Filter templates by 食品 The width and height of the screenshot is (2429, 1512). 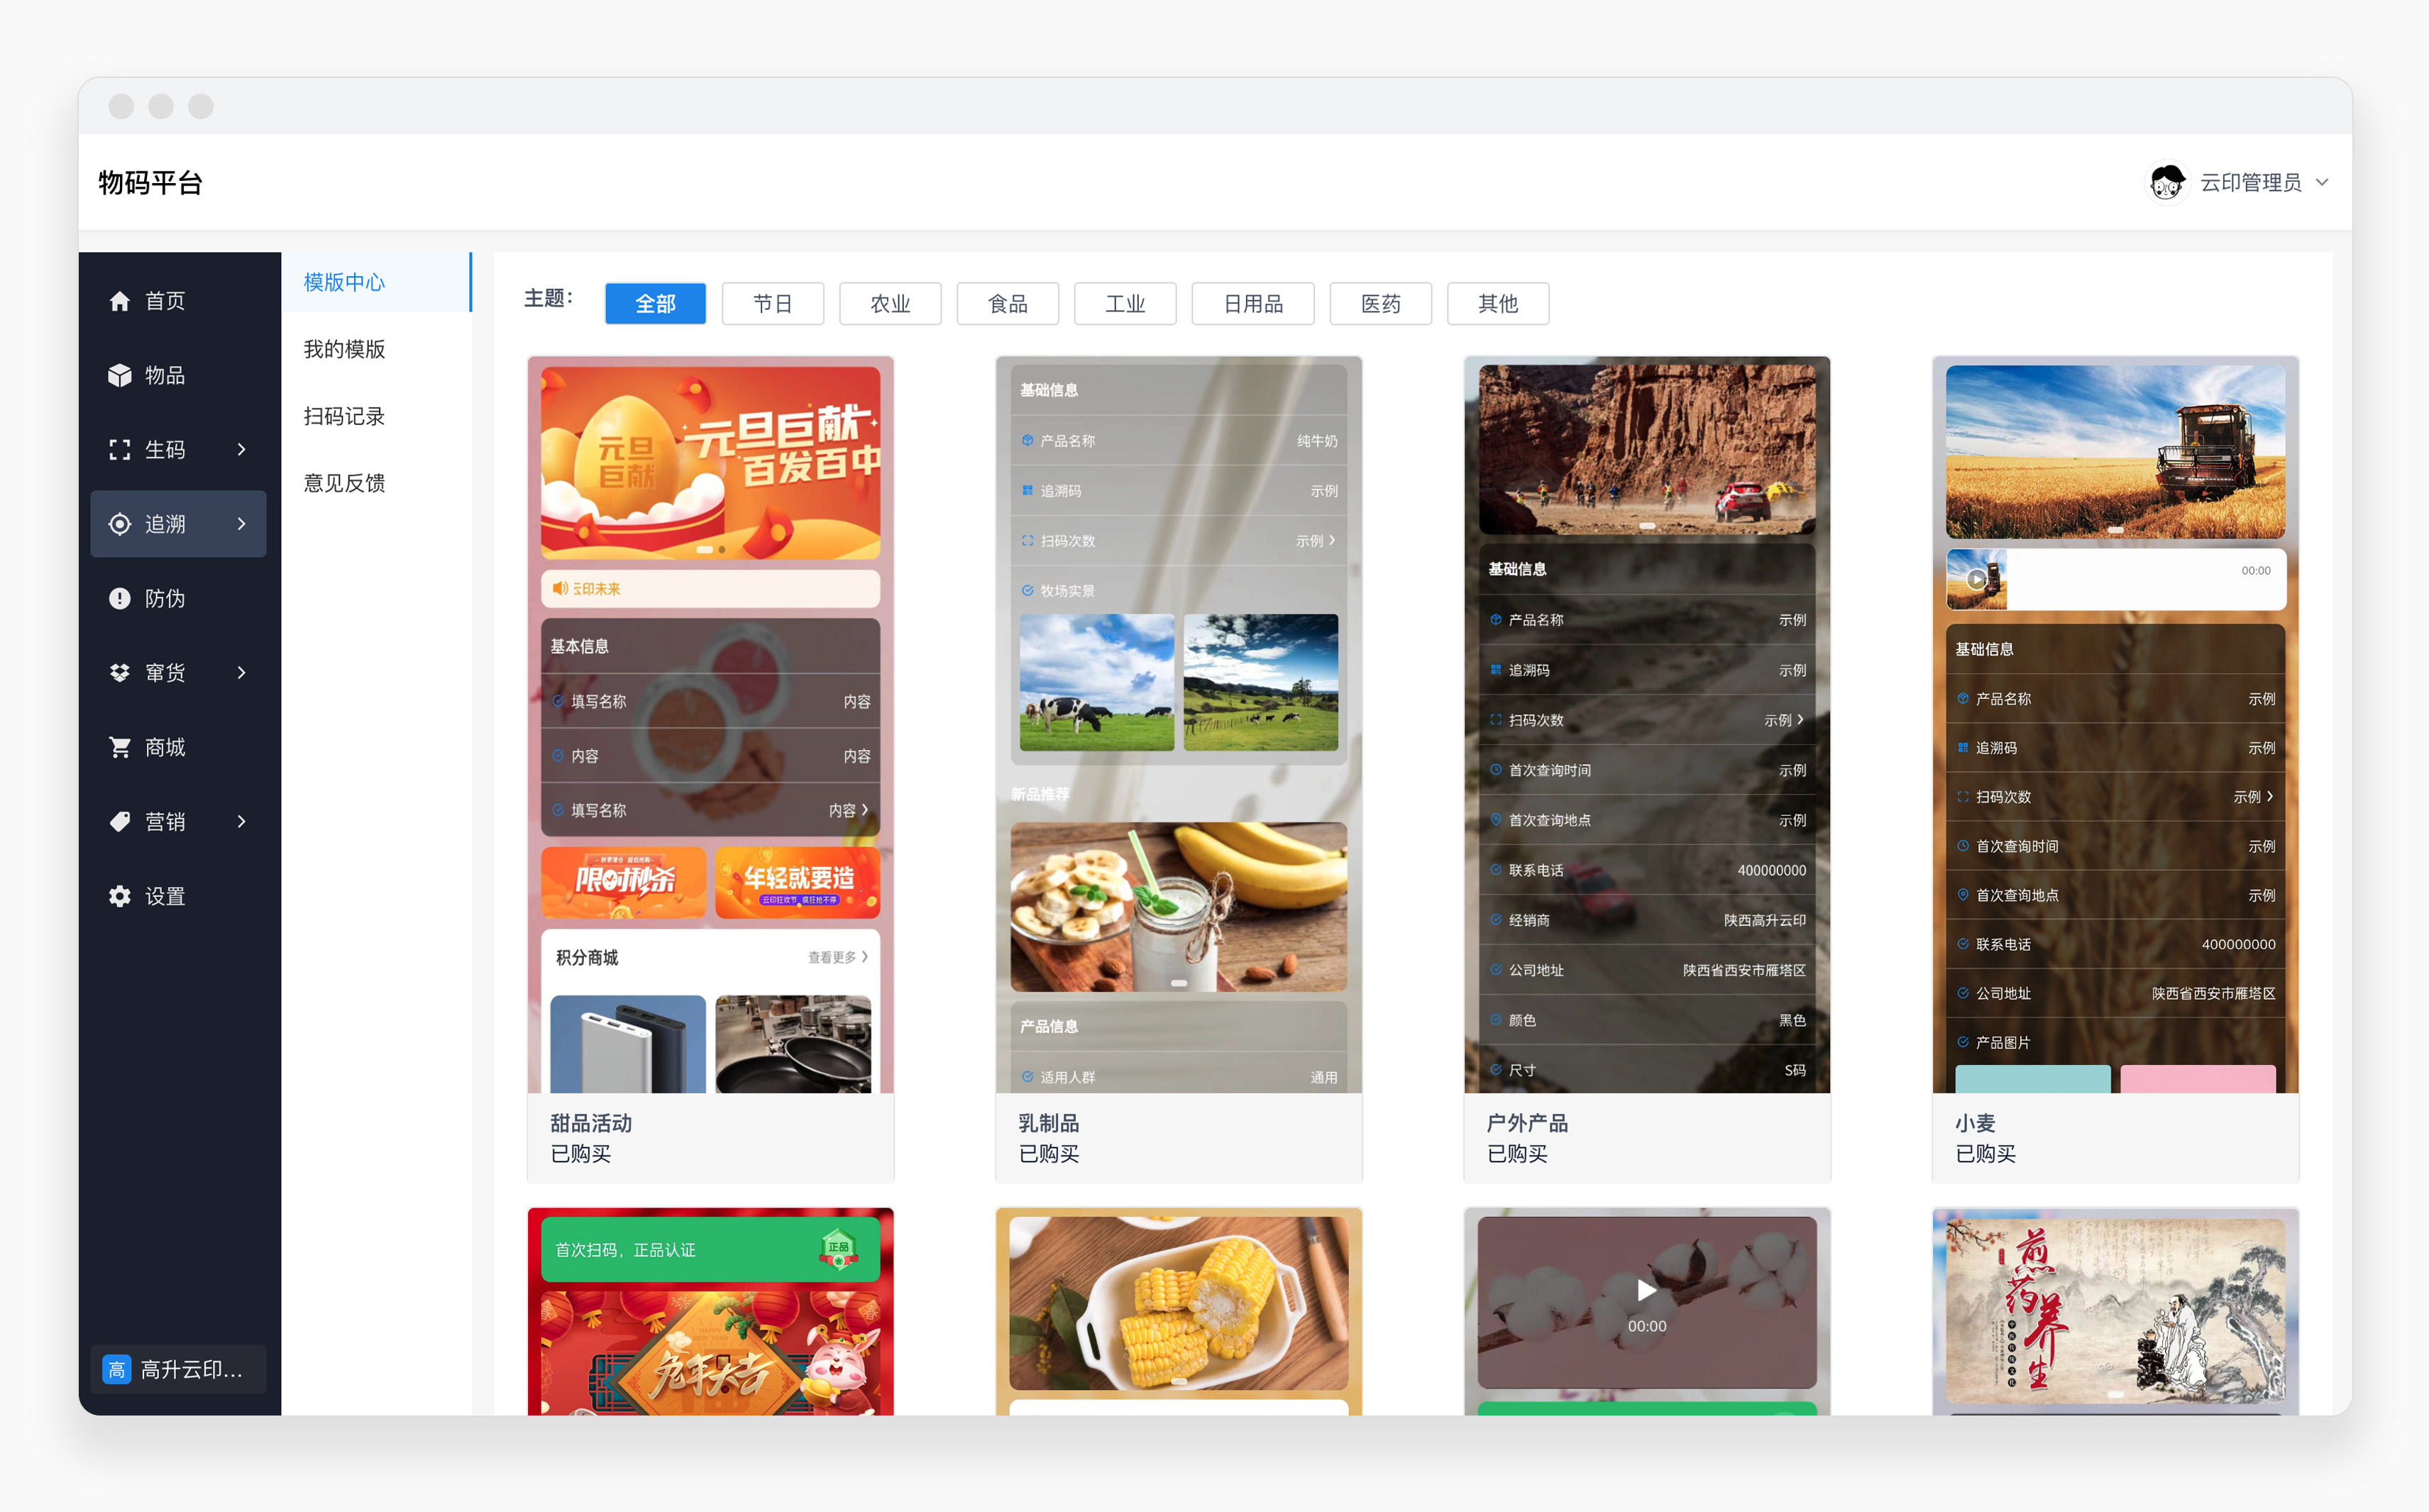(x=1007, y=304)
